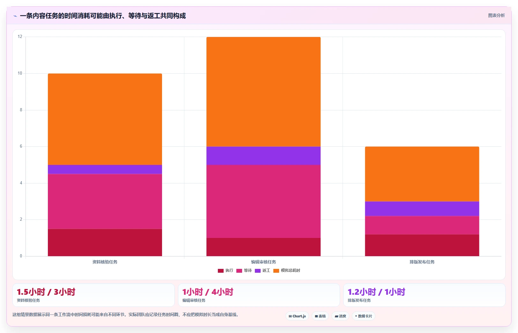Toggle the 等待 legend item
This screenshot has height=333, width=518.
point(244,270)
